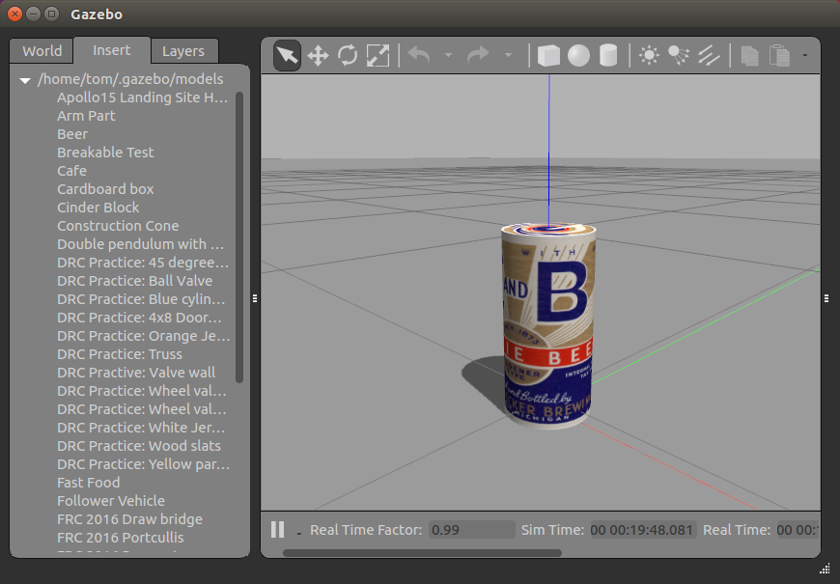This screenshot has width=840, height=584.
Task: Activate the translate mode tool
Action: (318, 56)
